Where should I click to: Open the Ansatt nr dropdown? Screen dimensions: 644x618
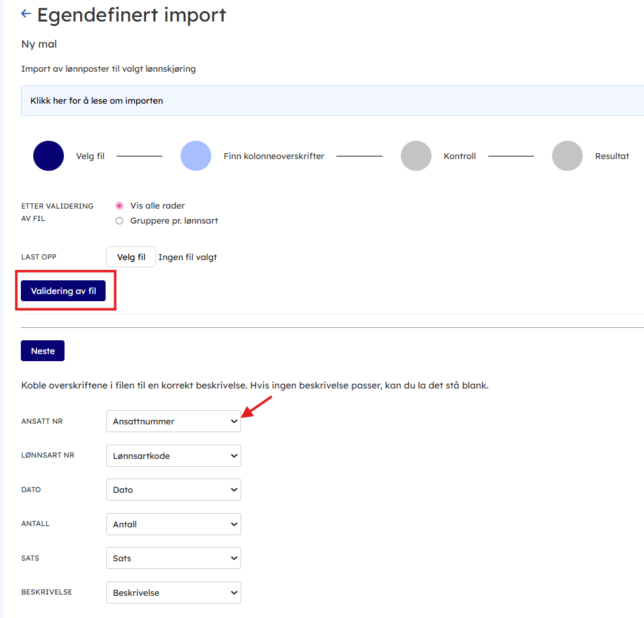tap(173, 422)
